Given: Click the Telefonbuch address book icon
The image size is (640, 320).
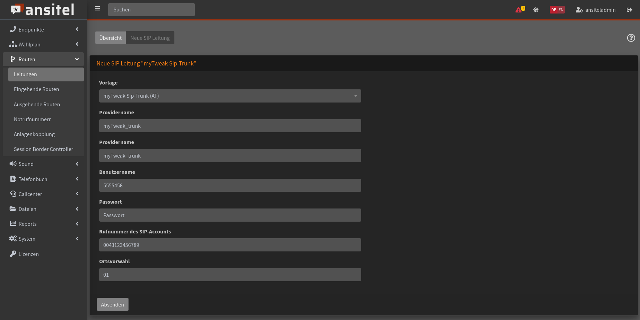Looking at the screenshot, I should [13, 179].
